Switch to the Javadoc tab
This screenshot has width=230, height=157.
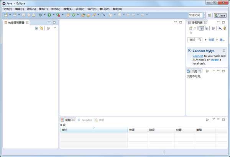click(x=85, y=120)
